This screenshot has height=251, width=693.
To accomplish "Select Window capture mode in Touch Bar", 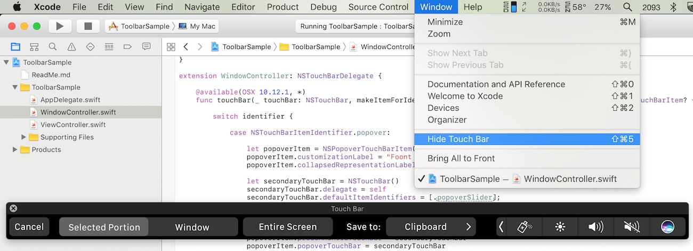I will (192, 227).
